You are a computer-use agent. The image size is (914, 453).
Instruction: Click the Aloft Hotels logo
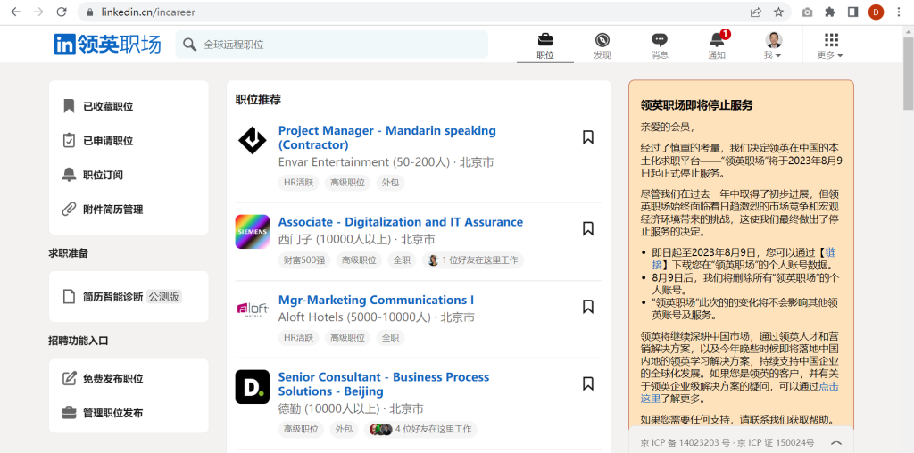[253, 309]
